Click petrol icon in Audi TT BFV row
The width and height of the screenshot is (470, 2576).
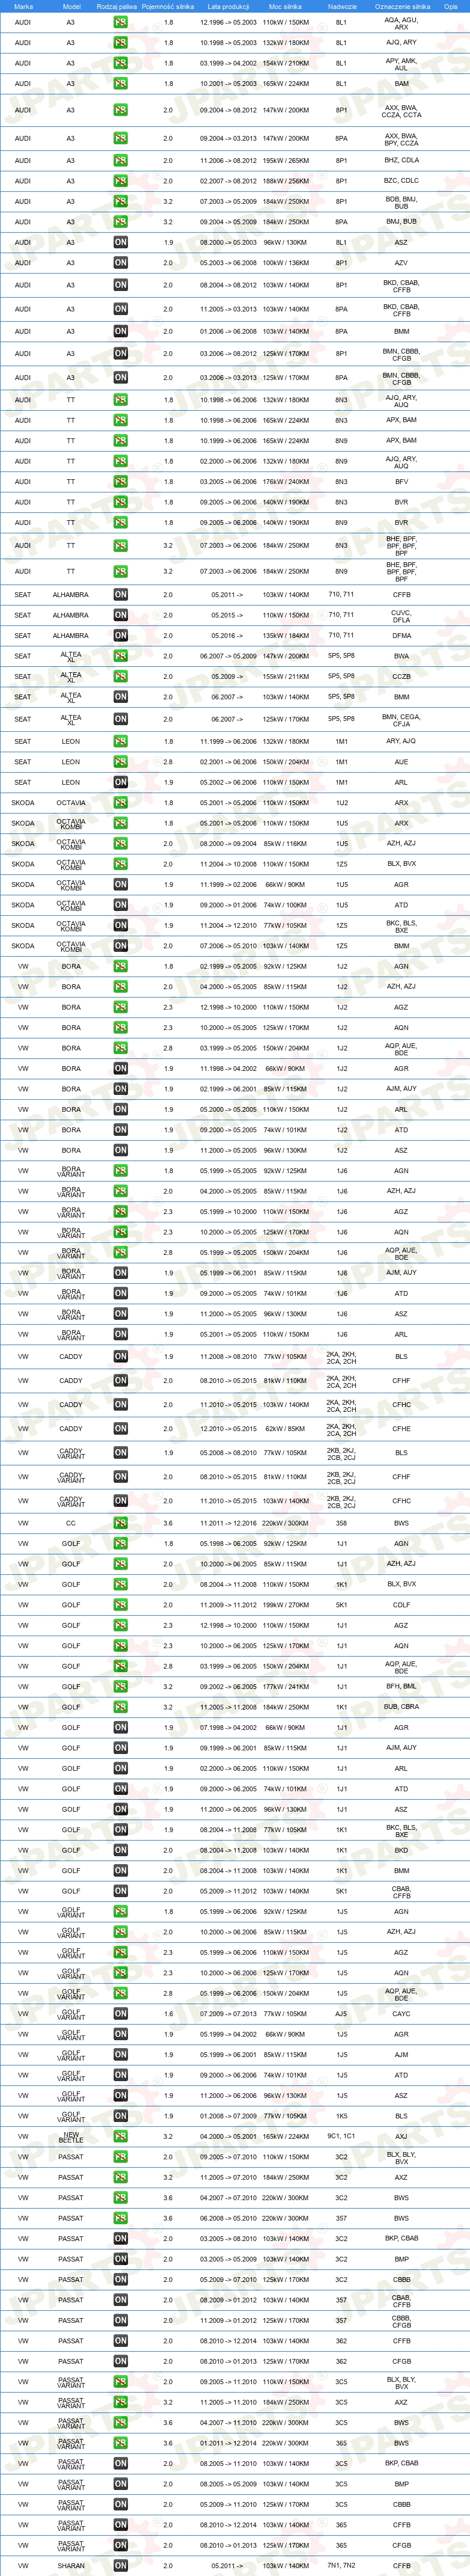coord(120,482)
